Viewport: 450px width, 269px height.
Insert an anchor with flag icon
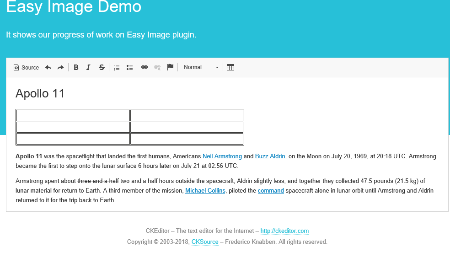(x=170, y=67)
